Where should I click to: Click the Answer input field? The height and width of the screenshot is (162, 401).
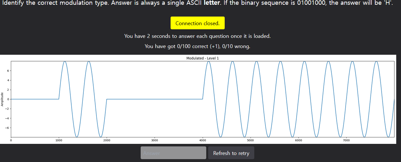(173, 153)
